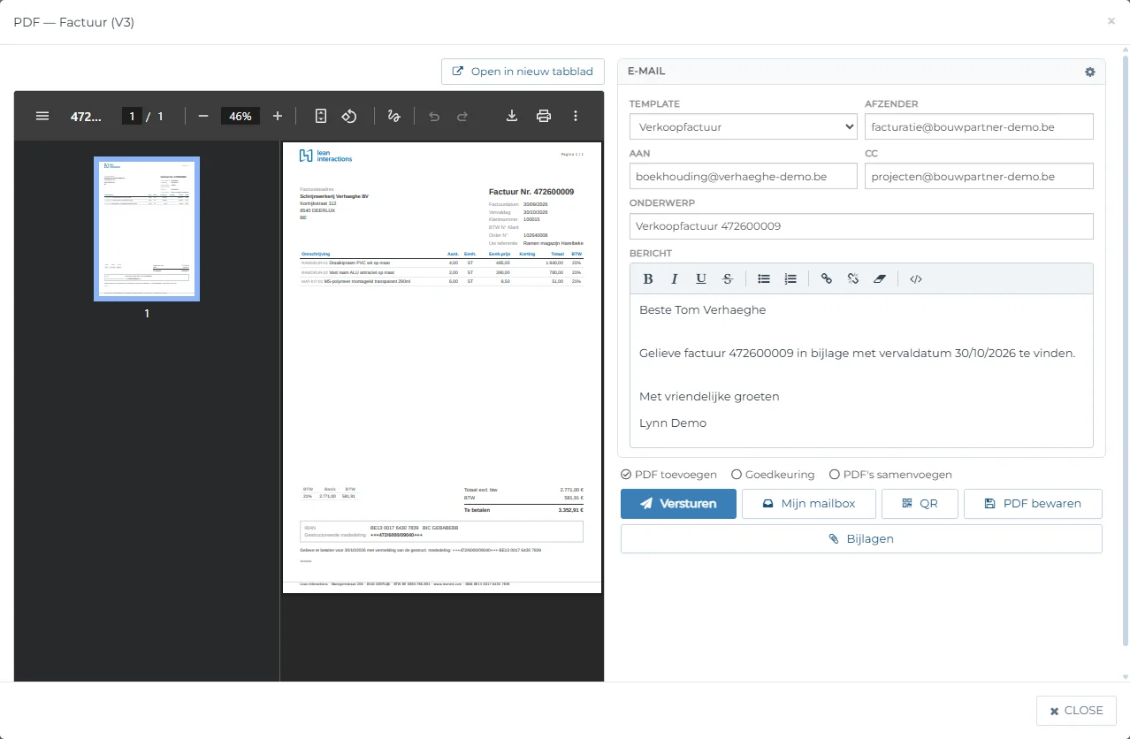
Task: Open PDF viewer more actions menu
Action: [x=576, y=116]
